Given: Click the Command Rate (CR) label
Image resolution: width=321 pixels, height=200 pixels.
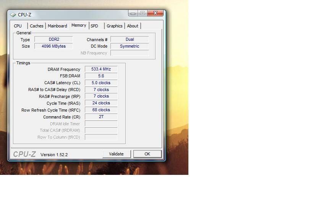Looking at the screenshot, I should click(62, 117).
